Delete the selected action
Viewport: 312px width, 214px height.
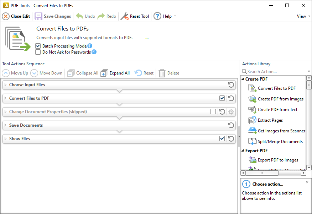pyautogui.click(x=169, y=73)
